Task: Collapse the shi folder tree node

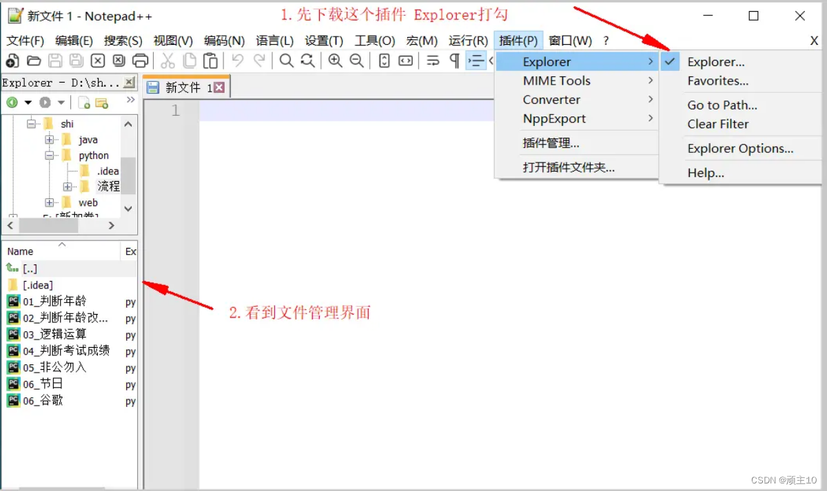Action: pyautogui.click(x=31, y=124)
